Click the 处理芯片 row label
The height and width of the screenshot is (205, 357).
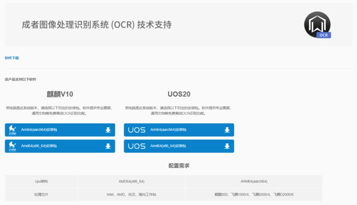pyautogui.click(x=41, y=195)
